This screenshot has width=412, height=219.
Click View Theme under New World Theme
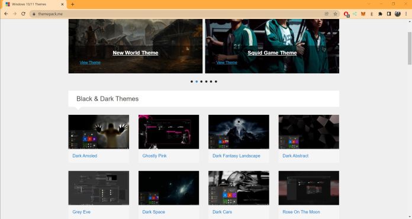pyautogui.click(x=90, y=63)
